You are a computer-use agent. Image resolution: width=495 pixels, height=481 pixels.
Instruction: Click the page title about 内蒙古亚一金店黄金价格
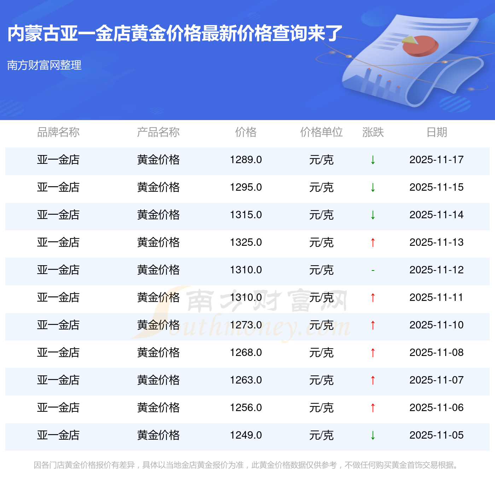pos(175,34)
